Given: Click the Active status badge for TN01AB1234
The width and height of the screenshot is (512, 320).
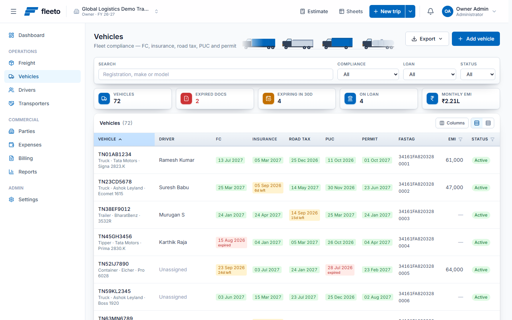Looking at the screenshot, I should click(481, 160).
